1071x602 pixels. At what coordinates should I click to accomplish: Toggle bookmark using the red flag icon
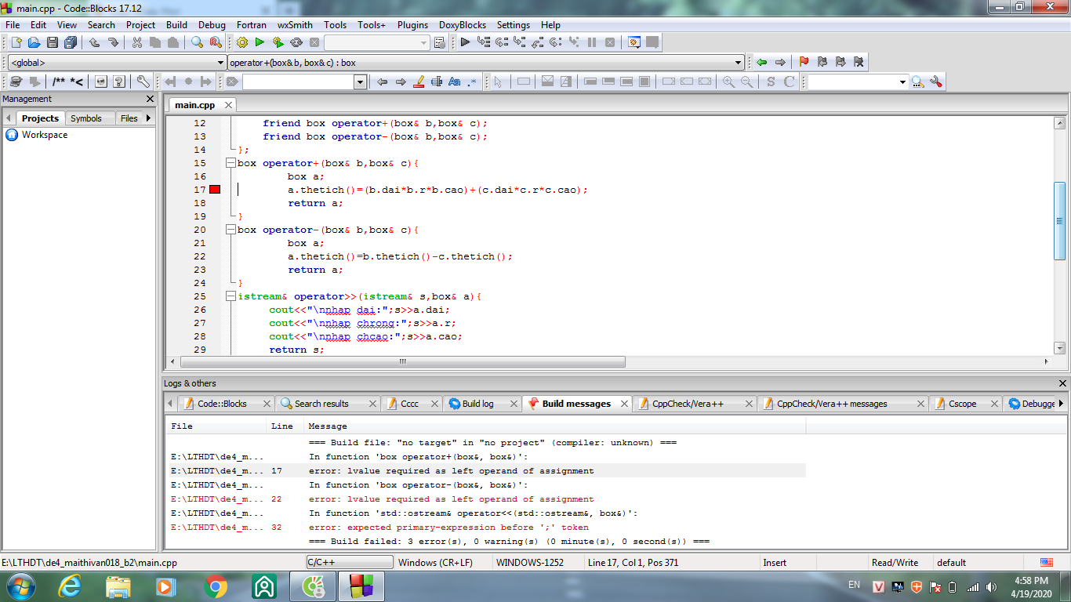804,62
